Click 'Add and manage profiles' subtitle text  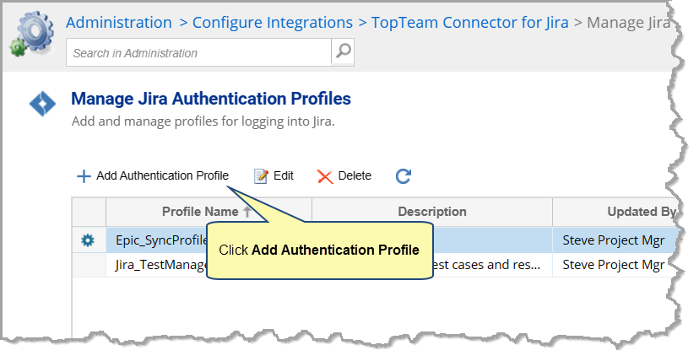(x=203, y=121)
